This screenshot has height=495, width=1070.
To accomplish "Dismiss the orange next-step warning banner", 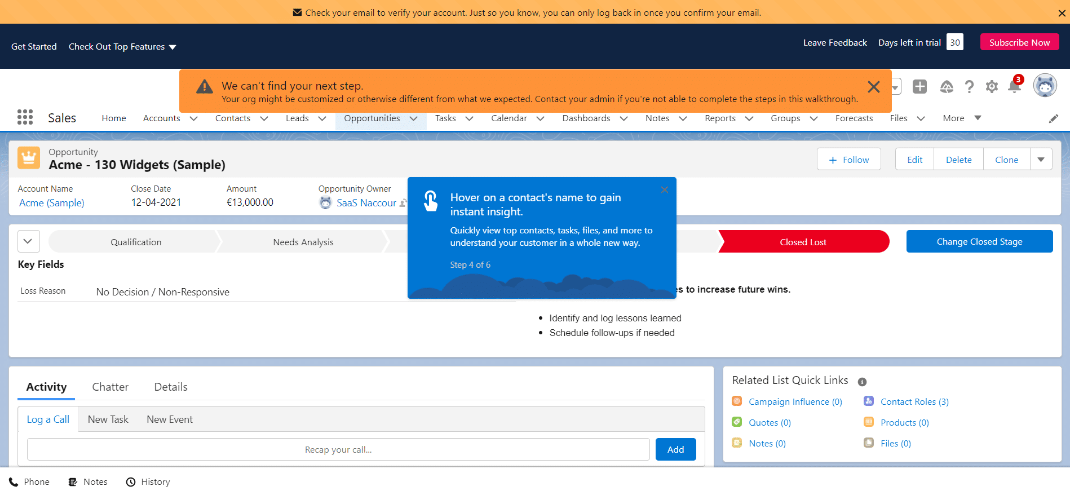I will (x=874, y=87).
